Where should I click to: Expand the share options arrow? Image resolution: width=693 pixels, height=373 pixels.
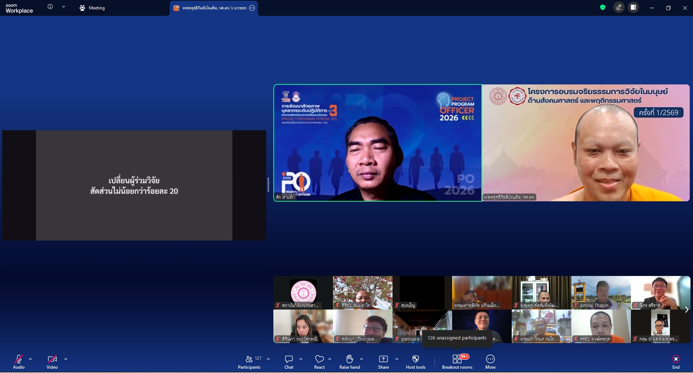coord(397,359)
